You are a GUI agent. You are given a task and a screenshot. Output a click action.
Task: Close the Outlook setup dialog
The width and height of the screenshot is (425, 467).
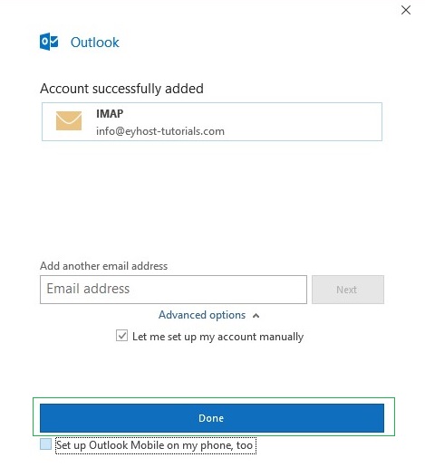406,10
